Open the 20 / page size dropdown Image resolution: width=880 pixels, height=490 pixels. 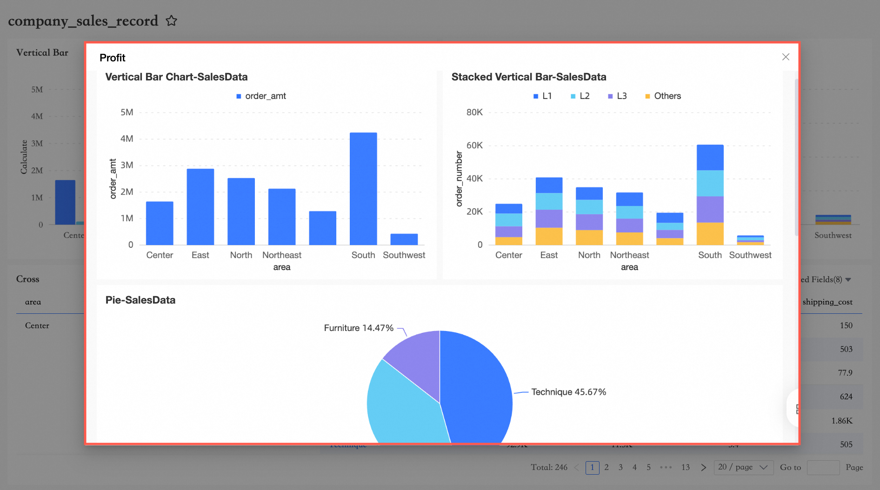point(743,467)
